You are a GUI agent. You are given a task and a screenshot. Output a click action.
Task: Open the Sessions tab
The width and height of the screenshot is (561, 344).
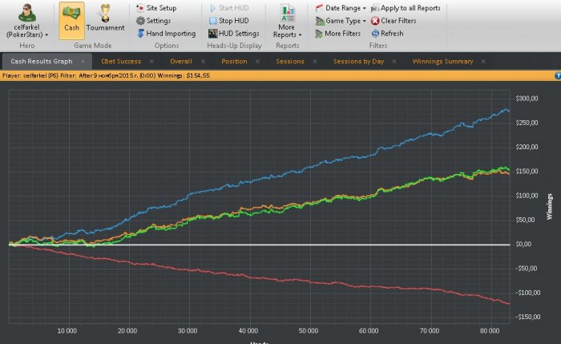coord(290,62)
